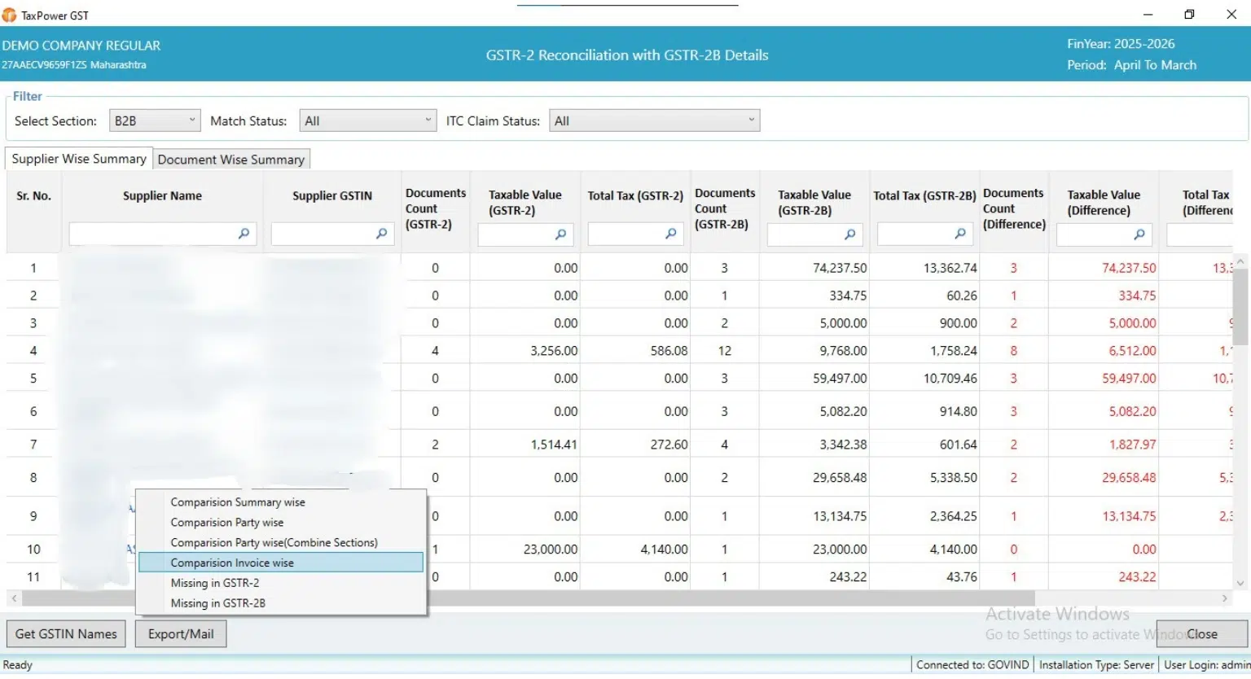1251x679 pixels.
Task: Click the Get GSTIN Names button
Action: point(66,634)
